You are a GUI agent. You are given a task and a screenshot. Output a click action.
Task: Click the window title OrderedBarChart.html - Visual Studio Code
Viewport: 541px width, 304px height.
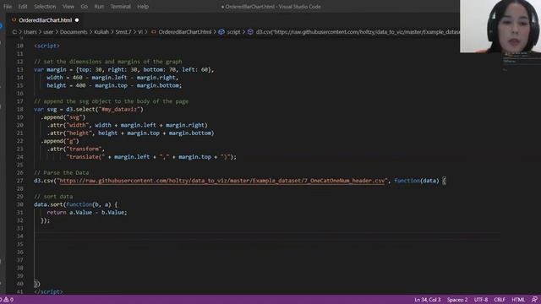[270, 7]
